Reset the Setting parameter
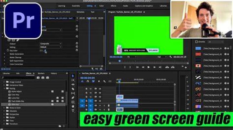The image size is (233, 130). click(x=77, y=47)
